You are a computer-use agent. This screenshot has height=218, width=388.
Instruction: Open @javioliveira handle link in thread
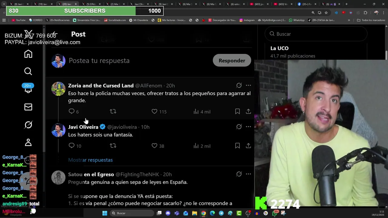click(122, 127)
